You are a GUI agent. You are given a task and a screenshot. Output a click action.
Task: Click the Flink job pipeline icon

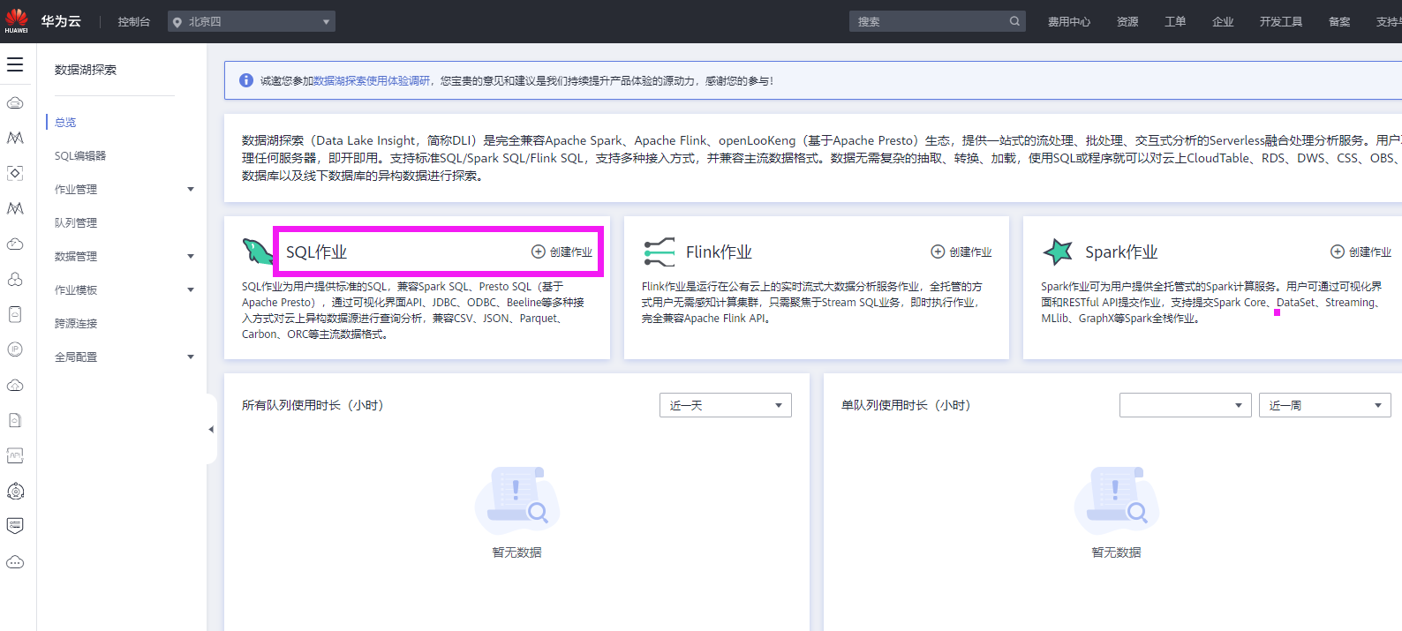pos(659,252)
